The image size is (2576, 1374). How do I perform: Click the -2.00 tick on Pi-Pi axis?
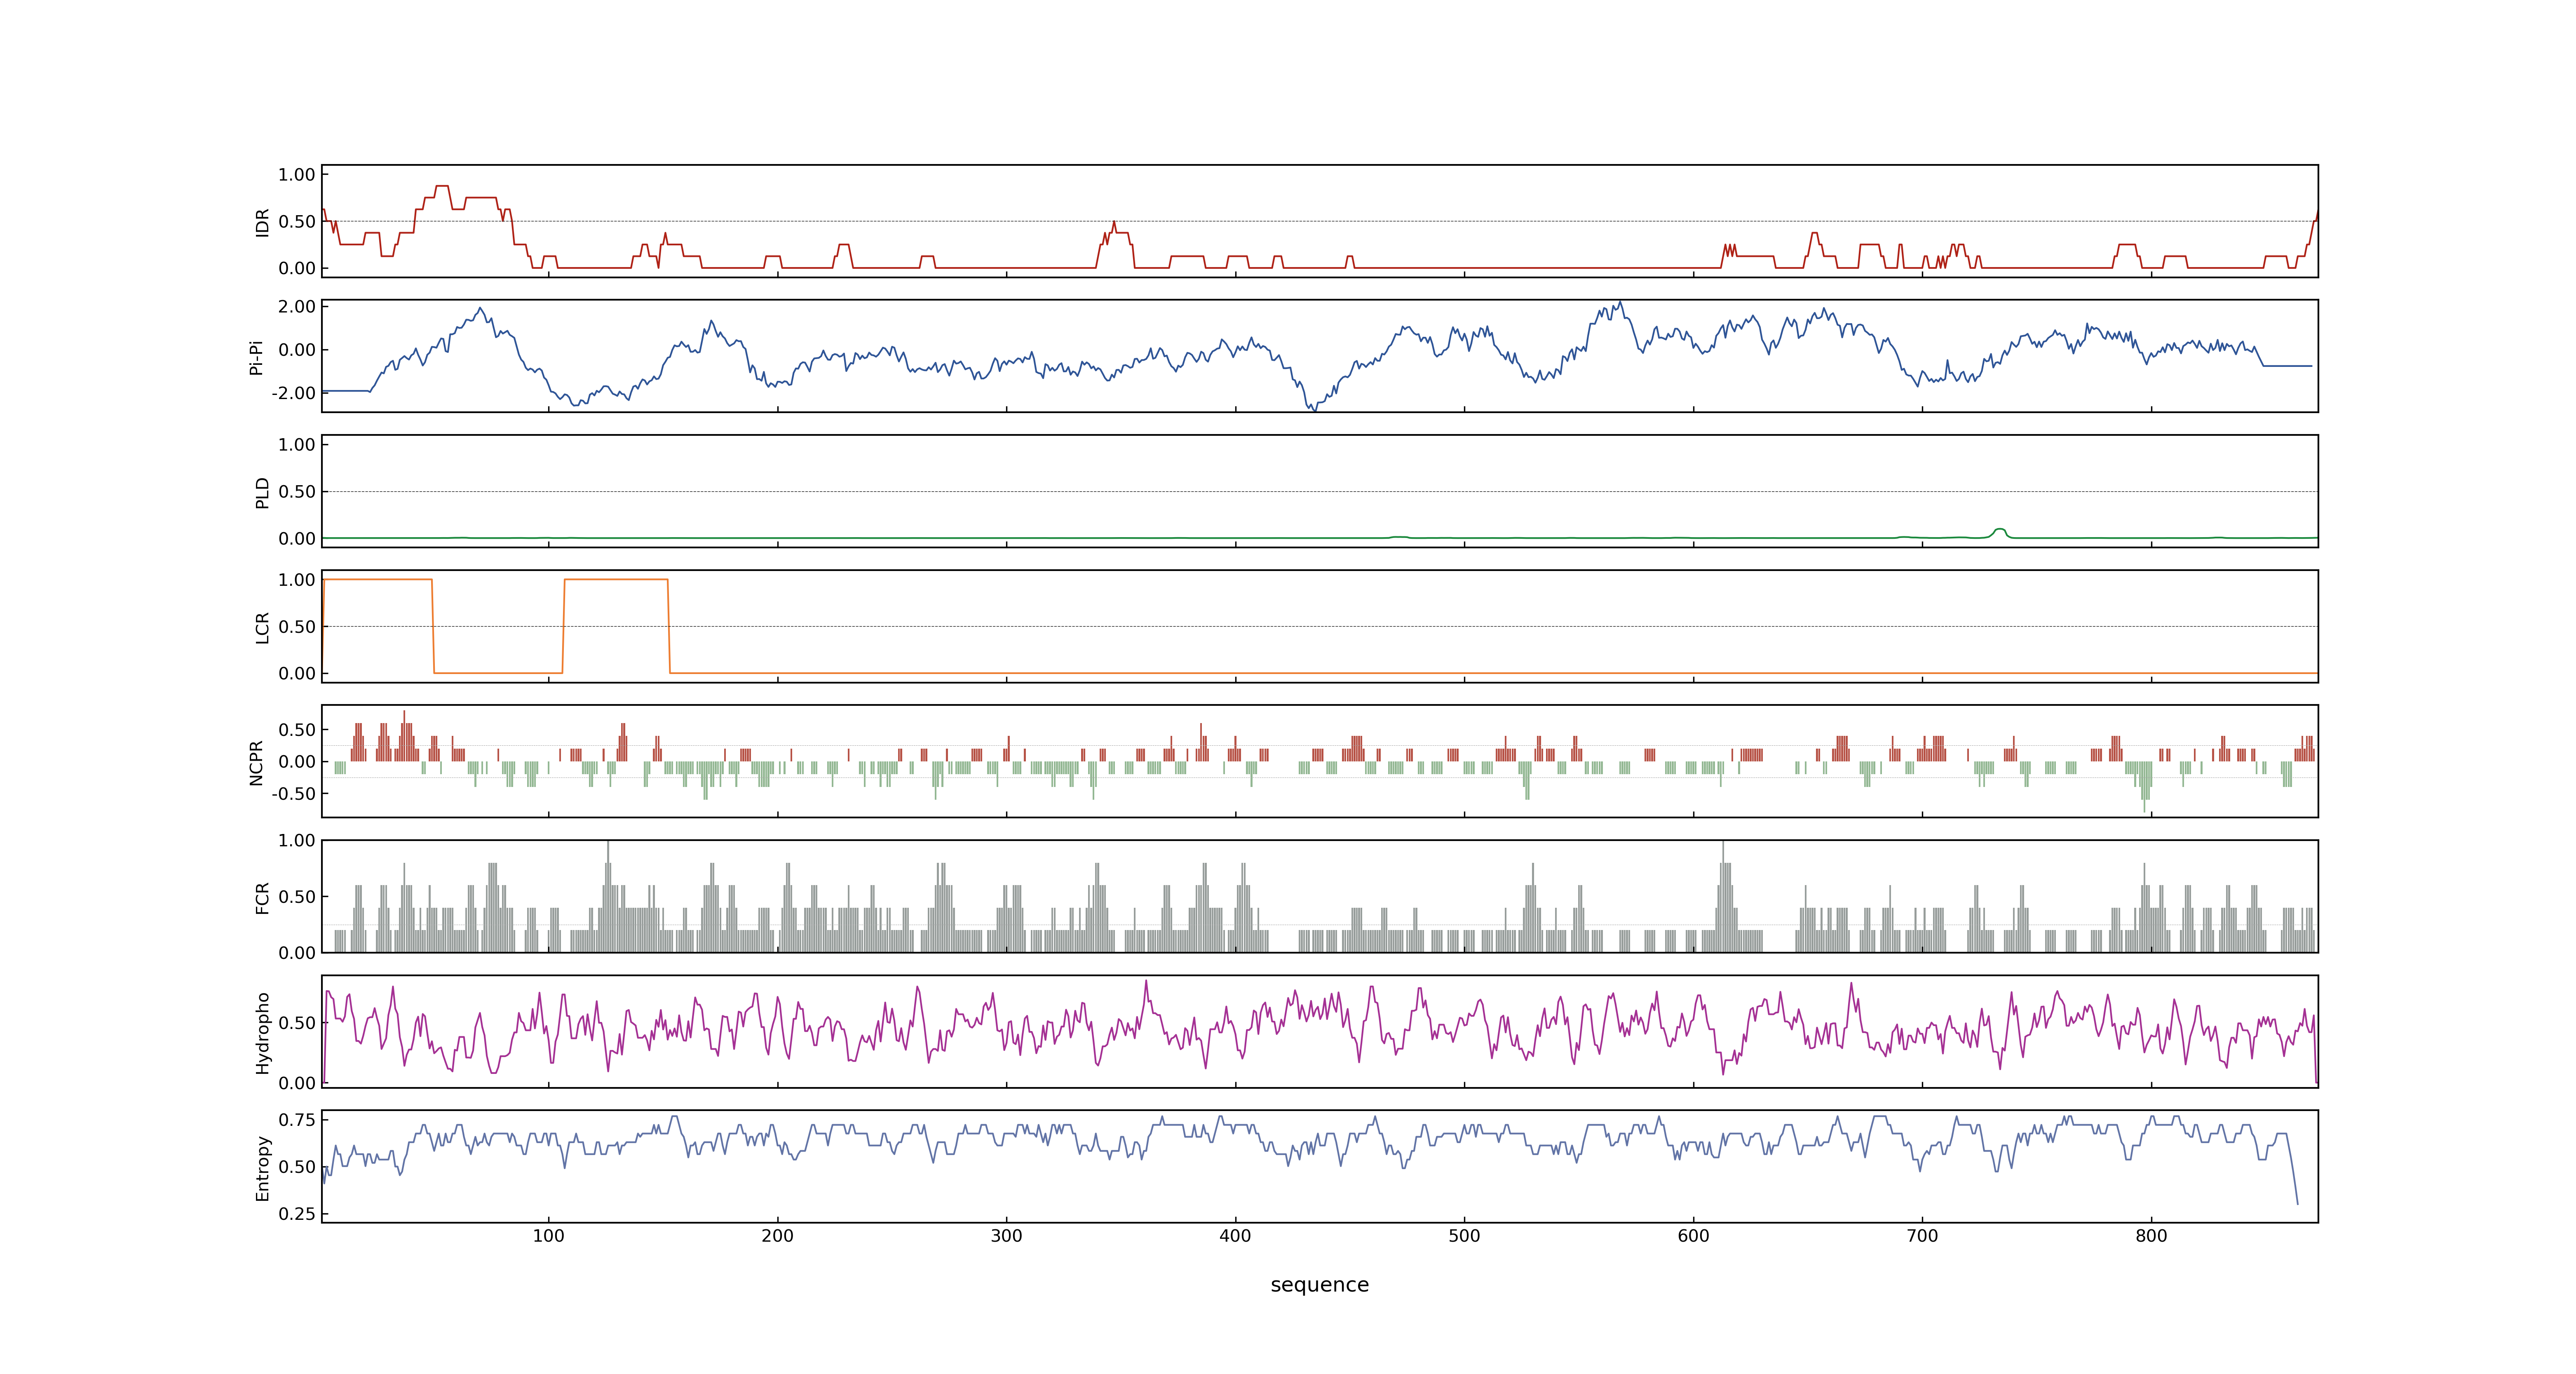pyautogui.click(x=293, y=393)
